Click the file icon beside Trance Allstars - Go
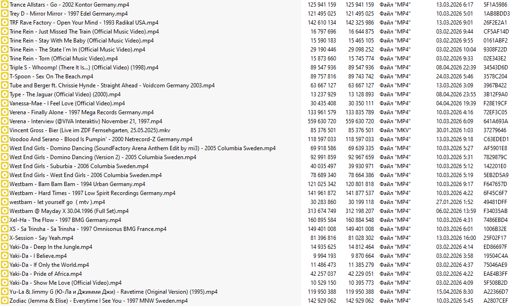The width and height of the screenshot is (518, 306). tap(5, 5)
